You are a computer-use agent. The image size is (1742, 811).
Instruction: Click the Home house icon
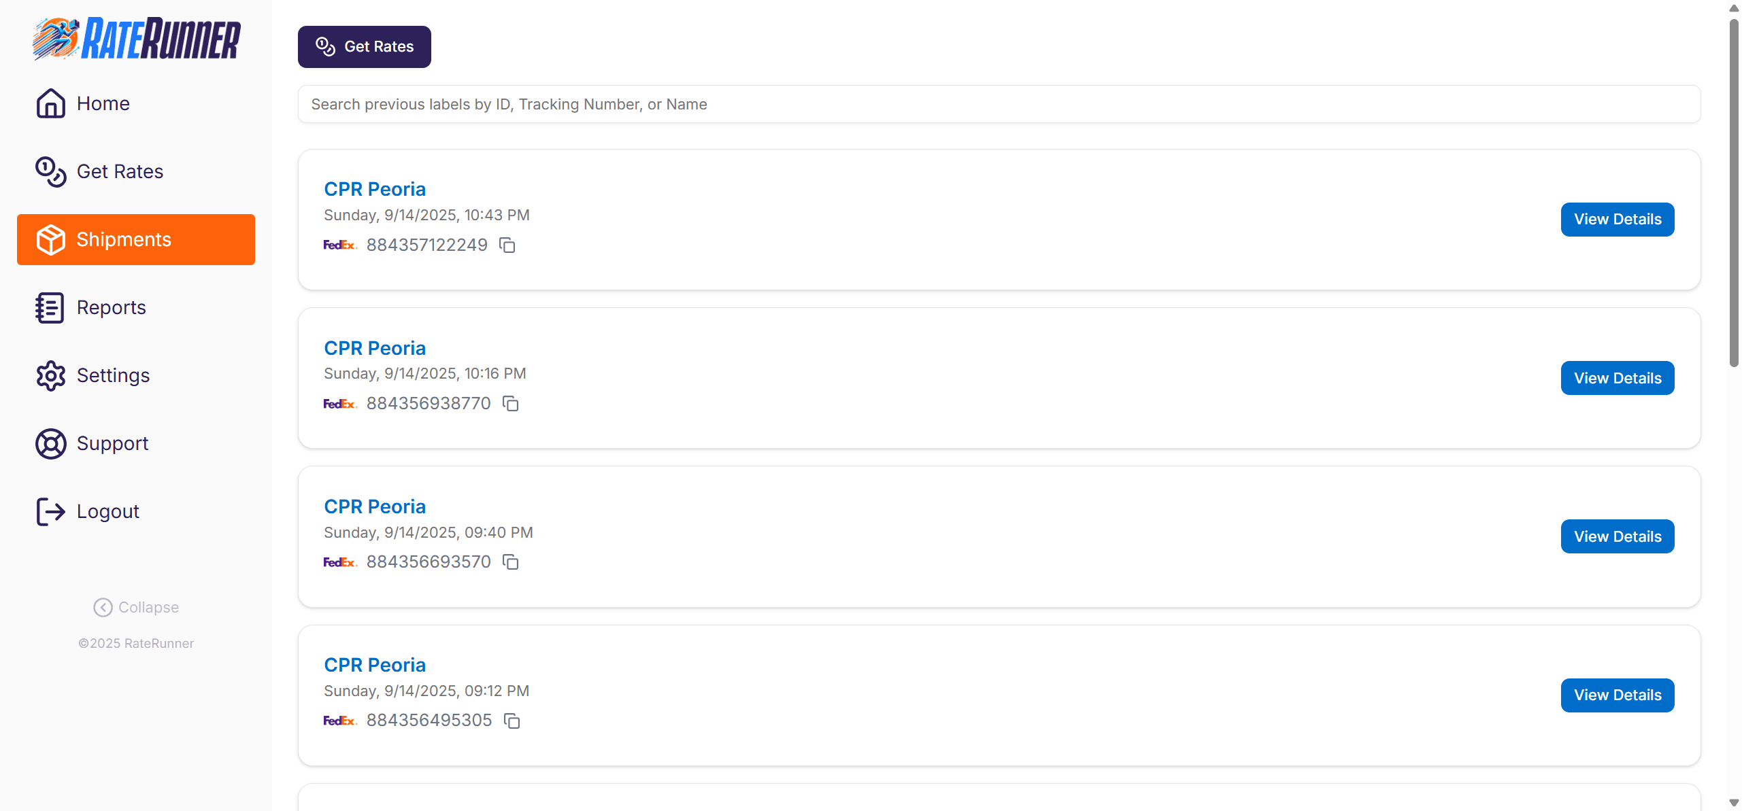(50, 103)
